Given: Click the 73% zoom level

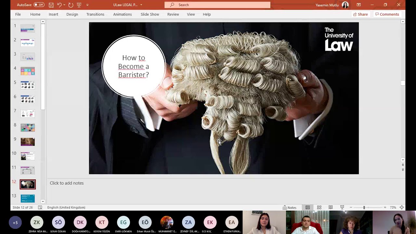Looking at the screenshot, I should [x=393, y=207].
